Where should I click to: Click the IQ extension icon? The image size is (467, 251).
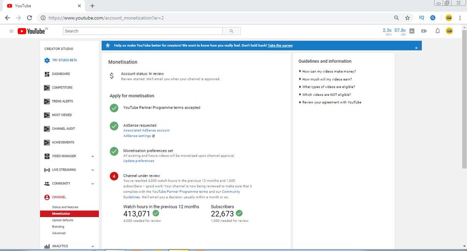click(422, 18)
